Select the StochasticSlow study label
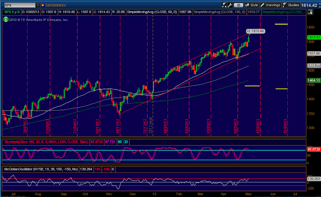 pyautogui.click(x=46, y=142)
